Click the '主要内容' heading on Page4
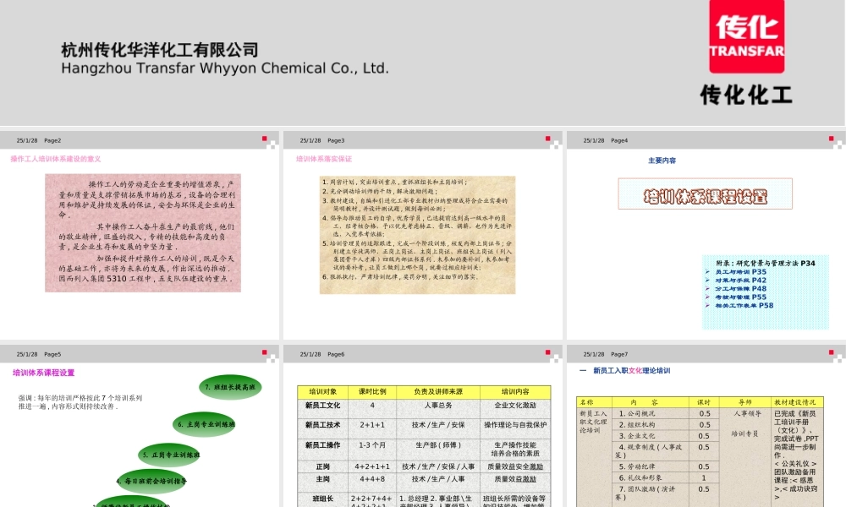This screenshot has height=507, width=846. click(x=662, y=161)
